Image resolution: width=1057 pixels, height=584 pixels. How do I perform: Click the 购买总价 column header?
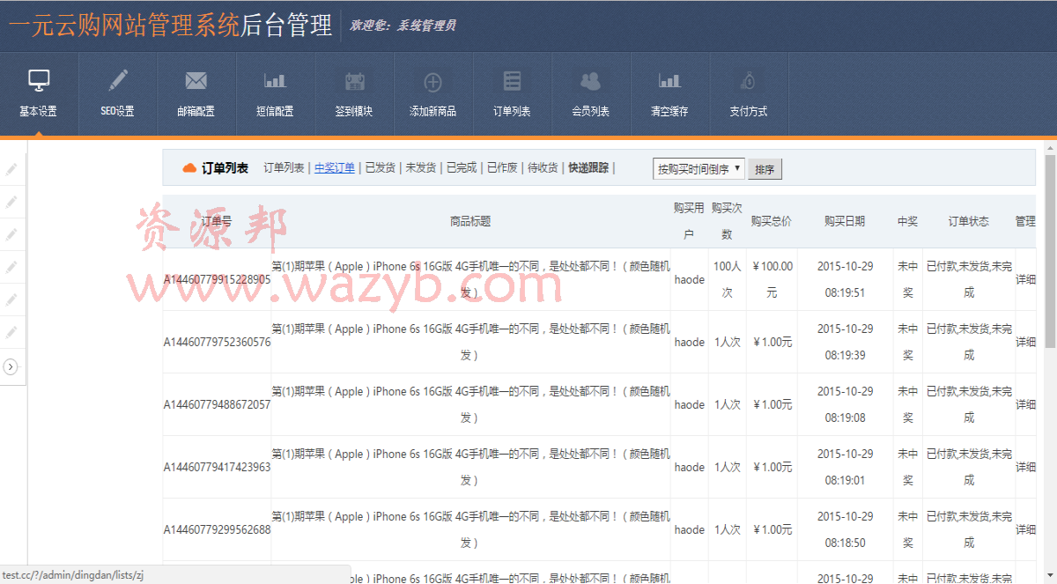tap(772, 221)
